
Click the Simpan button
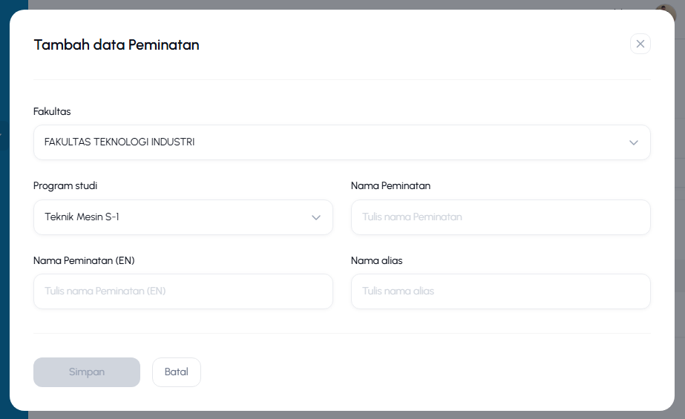pyautogui.click(x=87, y=372)
